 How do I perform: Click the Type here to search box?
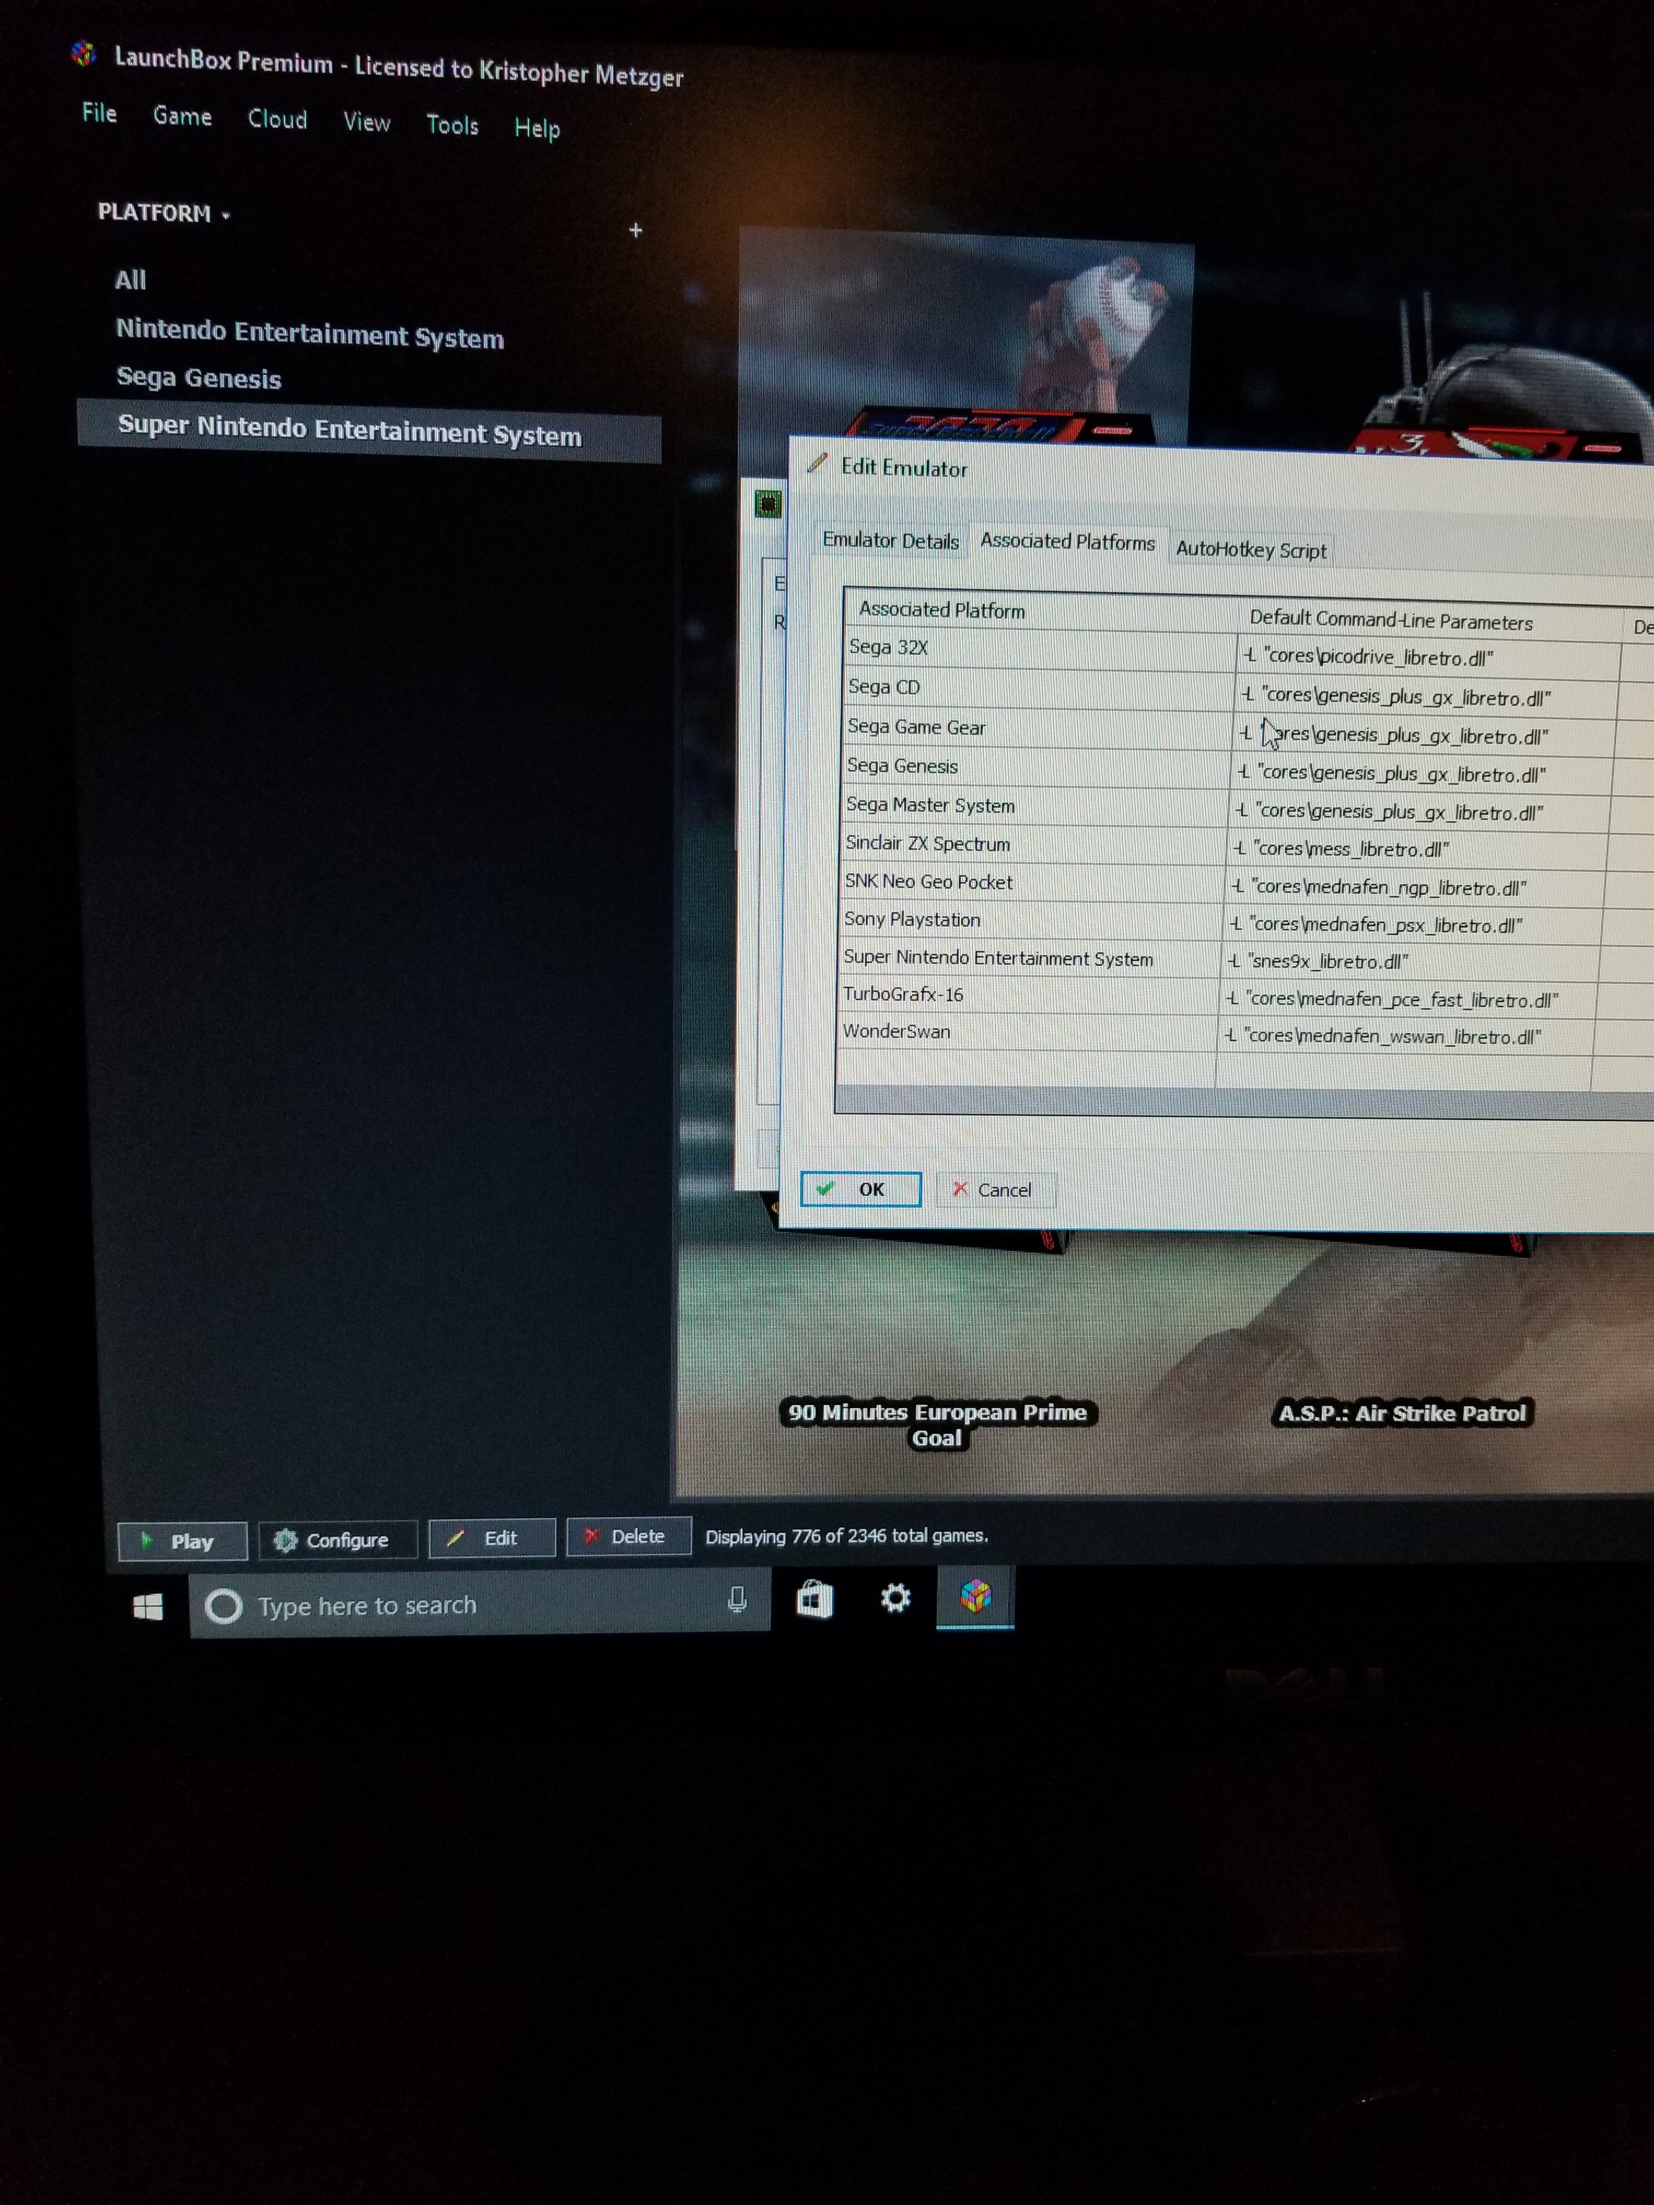[x=479, y=1602]
